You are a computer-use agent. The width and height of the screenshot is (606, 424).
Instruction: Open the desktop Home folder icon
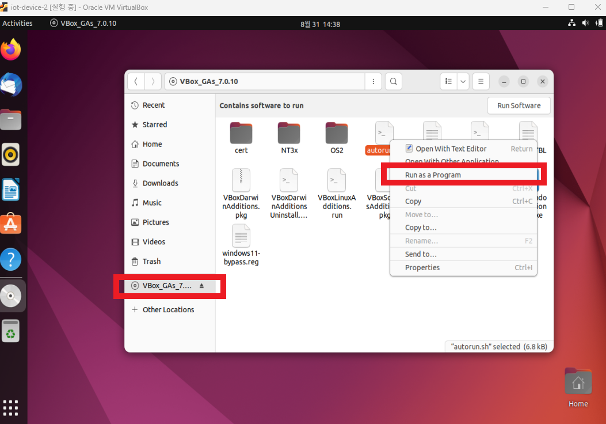[578, 388]
